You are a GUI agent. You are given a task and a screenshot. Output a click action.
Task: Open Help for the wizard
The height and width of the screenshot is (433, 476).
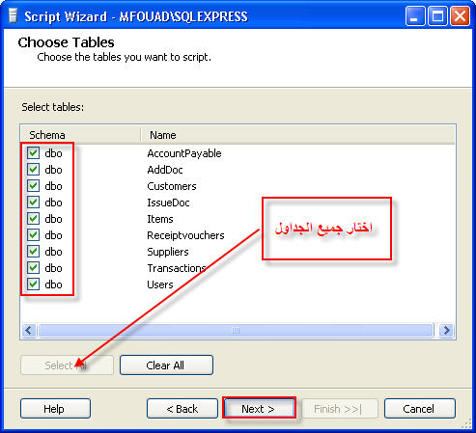click(x=55, y=409)
